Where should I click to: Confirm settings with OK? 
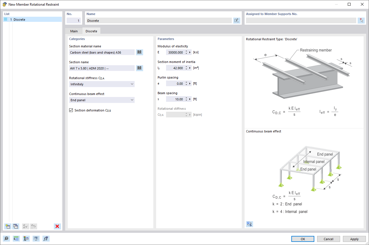tap(302, 239)
